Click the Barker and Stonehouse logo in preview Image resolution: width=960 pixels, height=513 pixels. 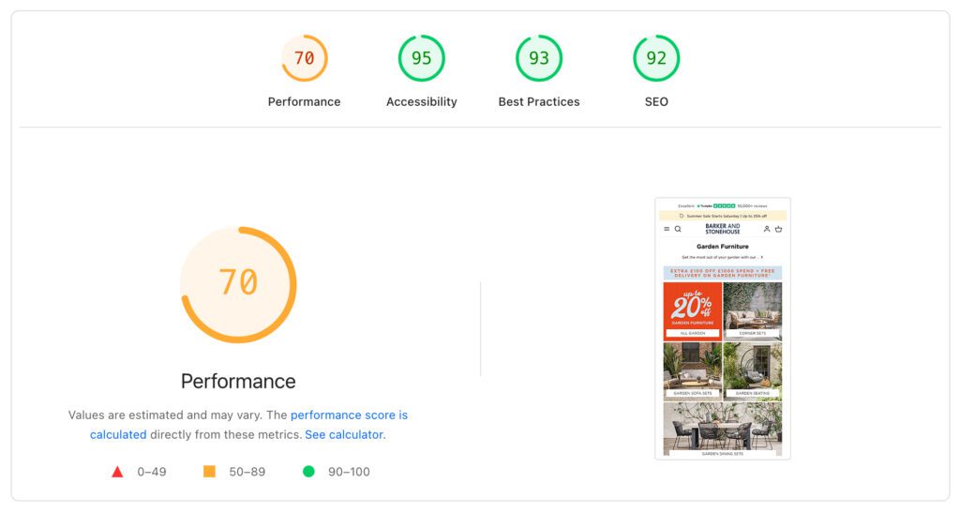tap(722, 229)
